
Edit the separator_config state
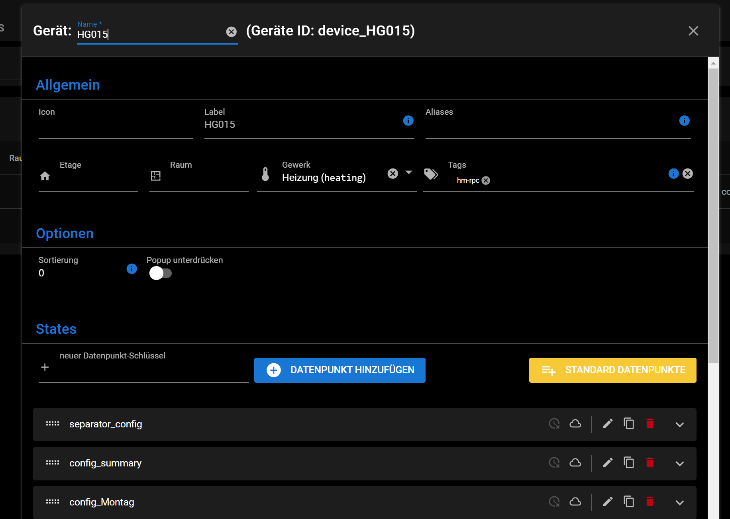click(608, 423)
